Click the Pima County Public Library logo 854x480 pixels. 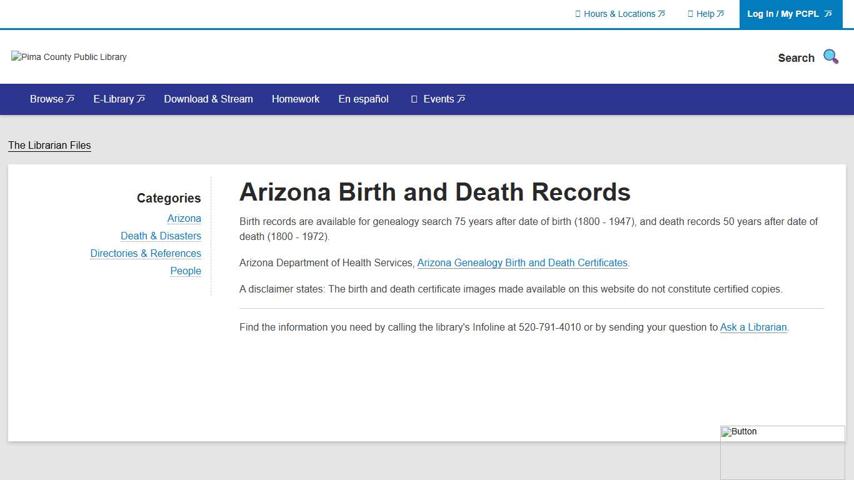pos(68,57)
